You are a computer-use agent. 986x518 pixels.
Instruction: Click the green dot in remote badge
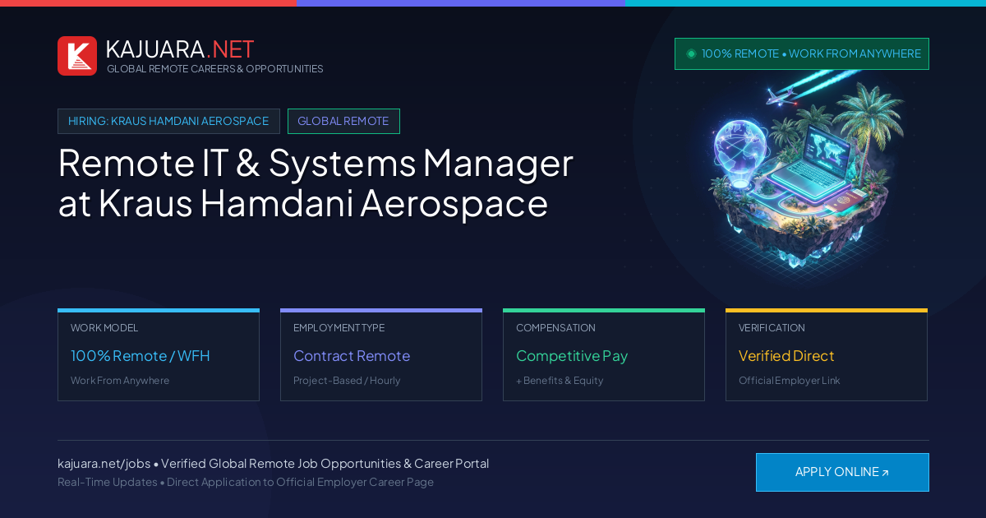pyautogui.click(x=691, y=53)
